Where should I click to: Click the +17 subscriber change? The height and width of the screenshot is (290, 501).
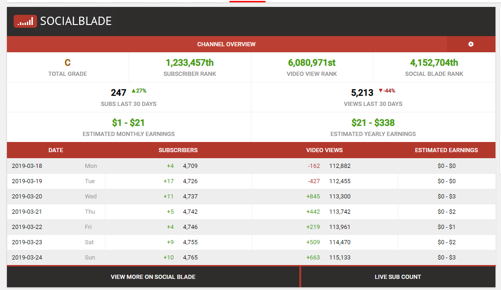(x=168, y=181)
